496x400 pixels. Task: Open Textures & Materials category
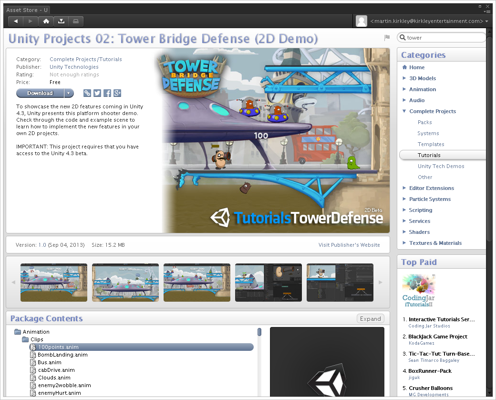[435, 243]
